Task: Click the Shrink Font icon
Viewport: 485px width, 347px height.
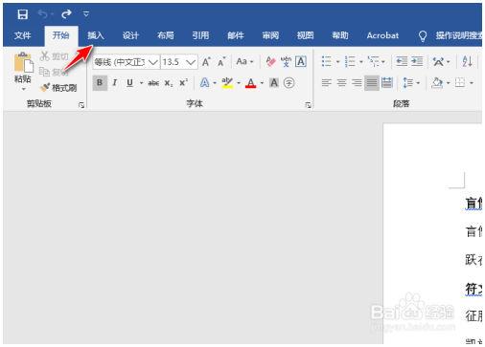Action: (x=221, y=61)
